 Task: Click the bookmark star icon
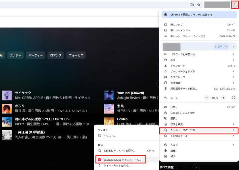tap(199, 5)
